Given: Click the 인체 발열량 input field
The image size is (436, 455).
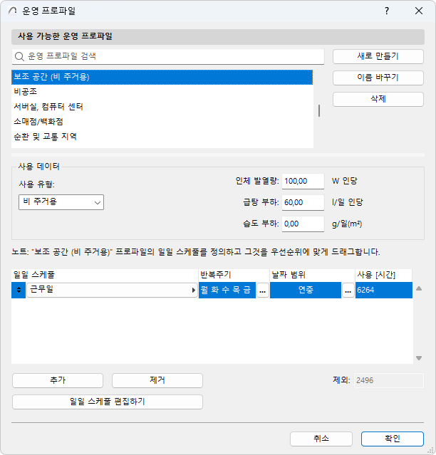Looking at the screenshot, I should click(303, 181).
